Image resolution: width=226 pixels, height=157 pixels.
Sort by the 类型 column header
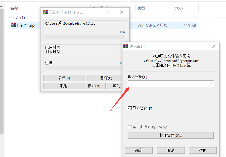coord(141,8)
